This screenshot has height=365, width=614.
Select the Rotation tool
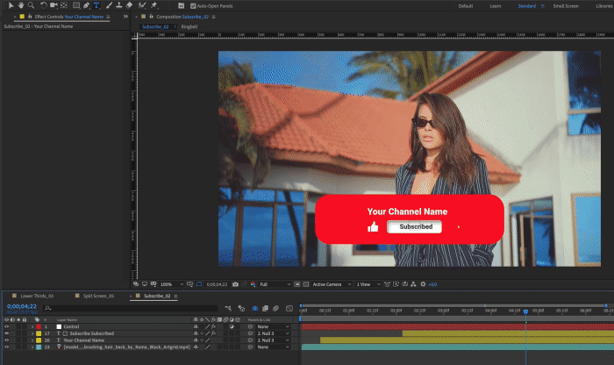[x=44, y=5]
